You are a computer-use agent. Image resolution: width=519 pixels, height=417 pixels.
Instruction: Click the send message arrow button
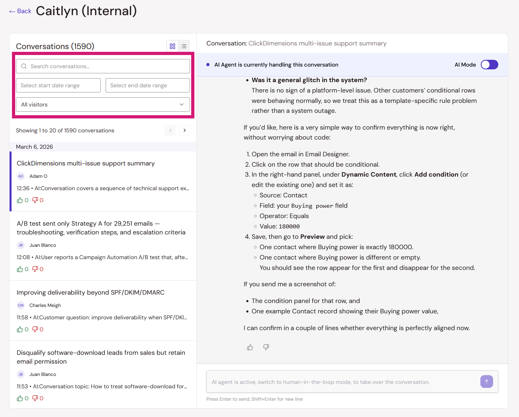[x=486, y=382]
